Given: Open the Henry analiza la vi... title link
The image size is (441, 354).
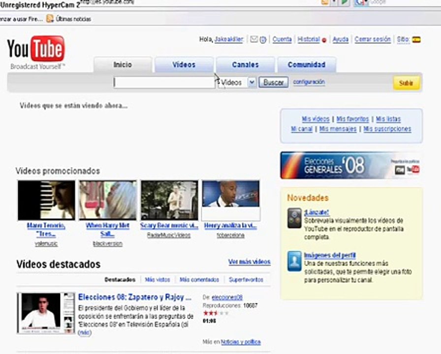Looking at the screenshot, I should (230, 226).
